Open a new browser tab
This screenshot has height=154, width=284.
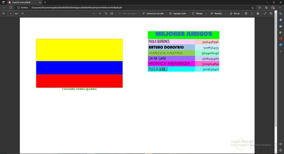(x=45, y=2)
